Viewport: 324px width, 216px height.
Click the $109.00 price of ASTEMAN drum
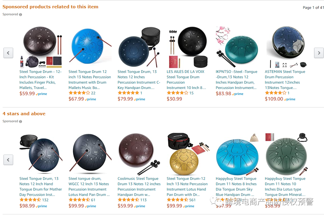(274, 99)
